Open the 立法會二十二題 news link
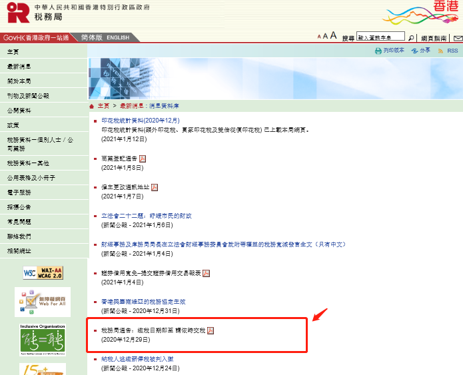The height and width of the screenshot is (375, 463). (x=147, y=216)
